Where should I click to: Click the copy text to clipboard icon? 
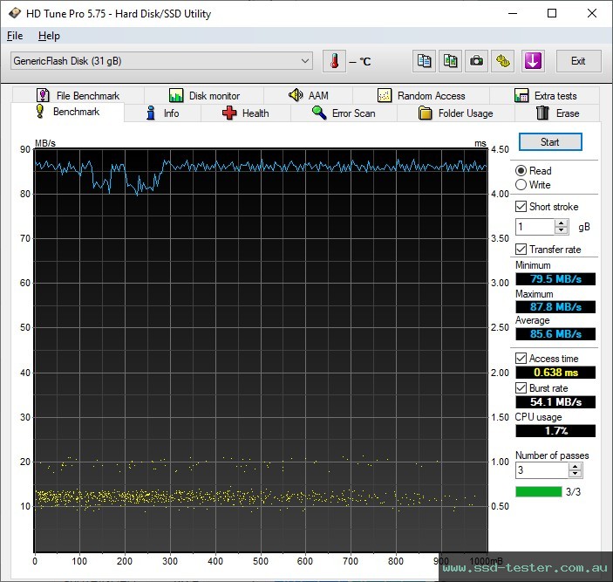tap(424, 61)
